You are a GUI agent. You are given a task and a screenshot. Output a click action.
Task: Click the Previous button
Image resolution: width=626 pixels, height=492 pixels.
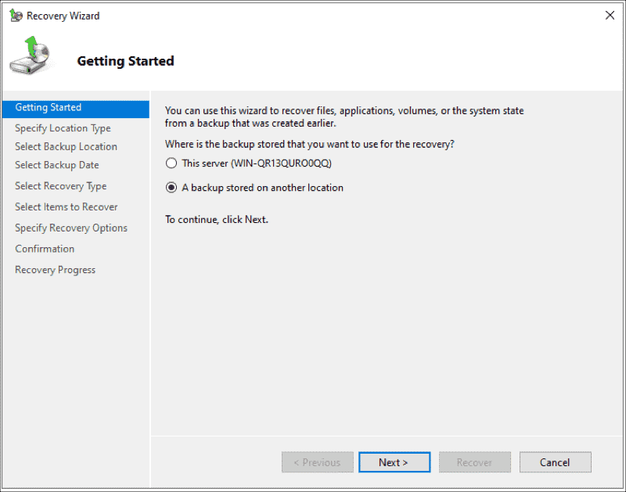(x=317, y=461)
